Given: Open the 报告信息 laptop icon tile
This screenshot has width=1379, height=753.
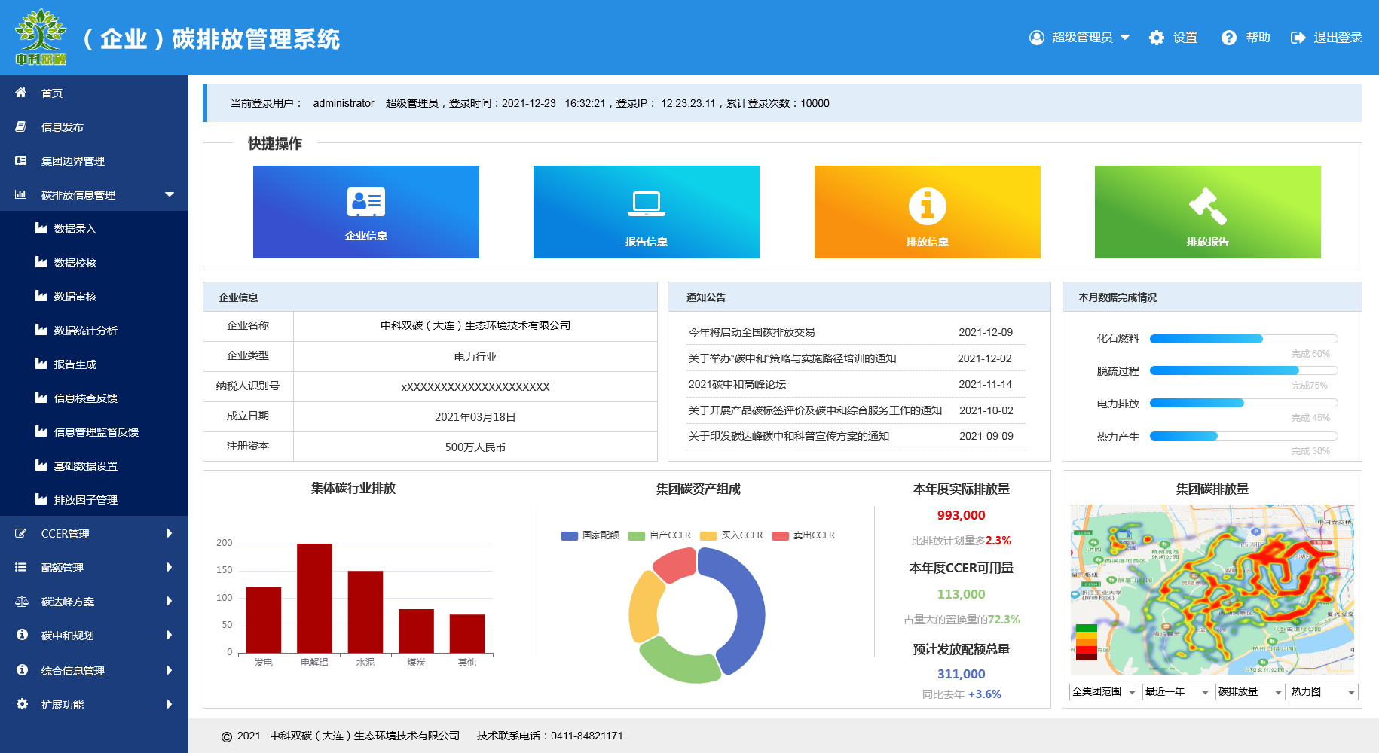Looking at the screenshot, I should point(647,212).
